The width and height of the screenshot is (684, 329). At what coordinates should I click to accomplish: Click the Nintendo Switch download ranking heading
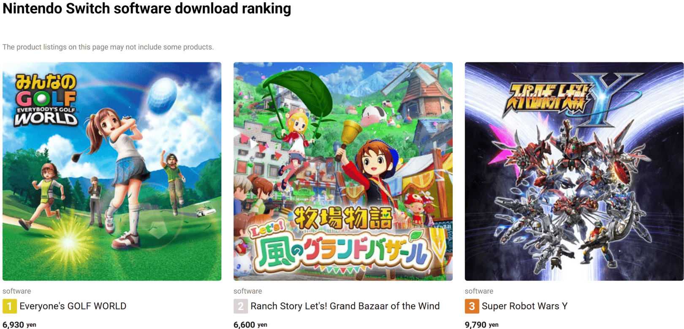click(147, 8)
